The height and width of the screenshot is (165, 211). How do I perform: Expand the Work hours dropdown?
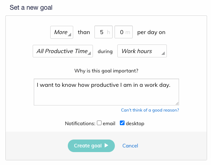(x=142, y=51)
